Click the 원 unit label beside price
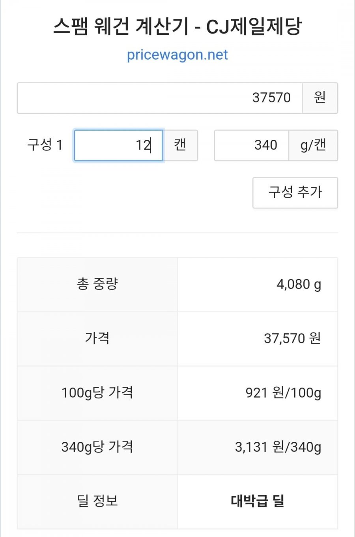355x537 pixels. [x=320, y=98]
